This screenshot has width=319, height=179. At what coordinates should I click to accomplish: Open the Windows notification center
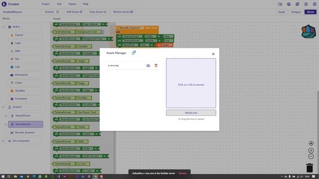(314, 177)
